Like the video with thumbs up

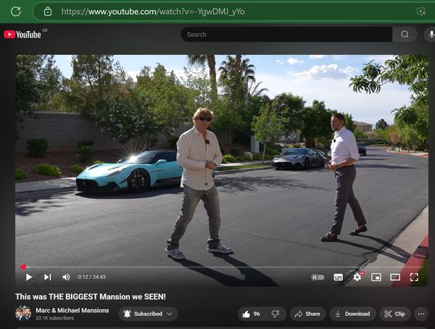(251, 314)
